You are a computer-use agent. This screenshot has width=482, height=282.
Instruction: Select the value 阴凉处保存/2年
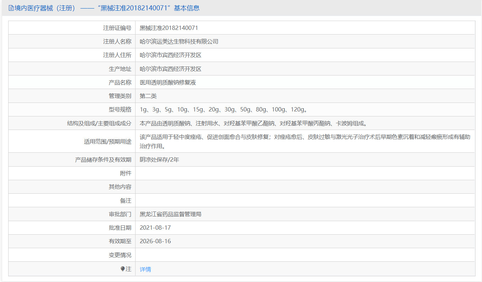(x=159, y=160)
